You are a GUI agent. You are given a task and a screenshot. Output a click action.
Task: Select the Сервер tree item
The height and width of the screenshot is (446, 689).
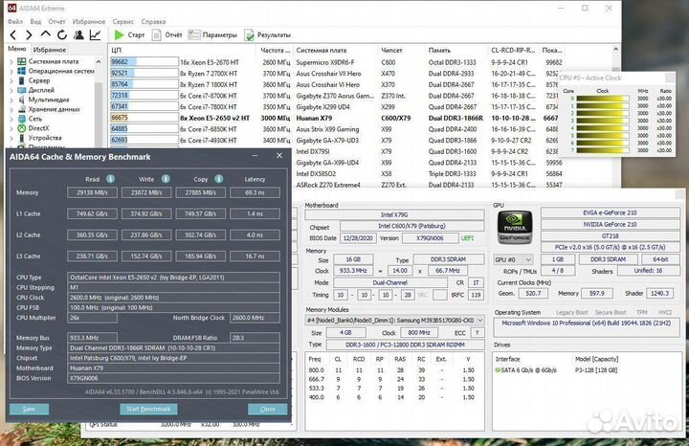pyautogui.click(x=39, y=80)
